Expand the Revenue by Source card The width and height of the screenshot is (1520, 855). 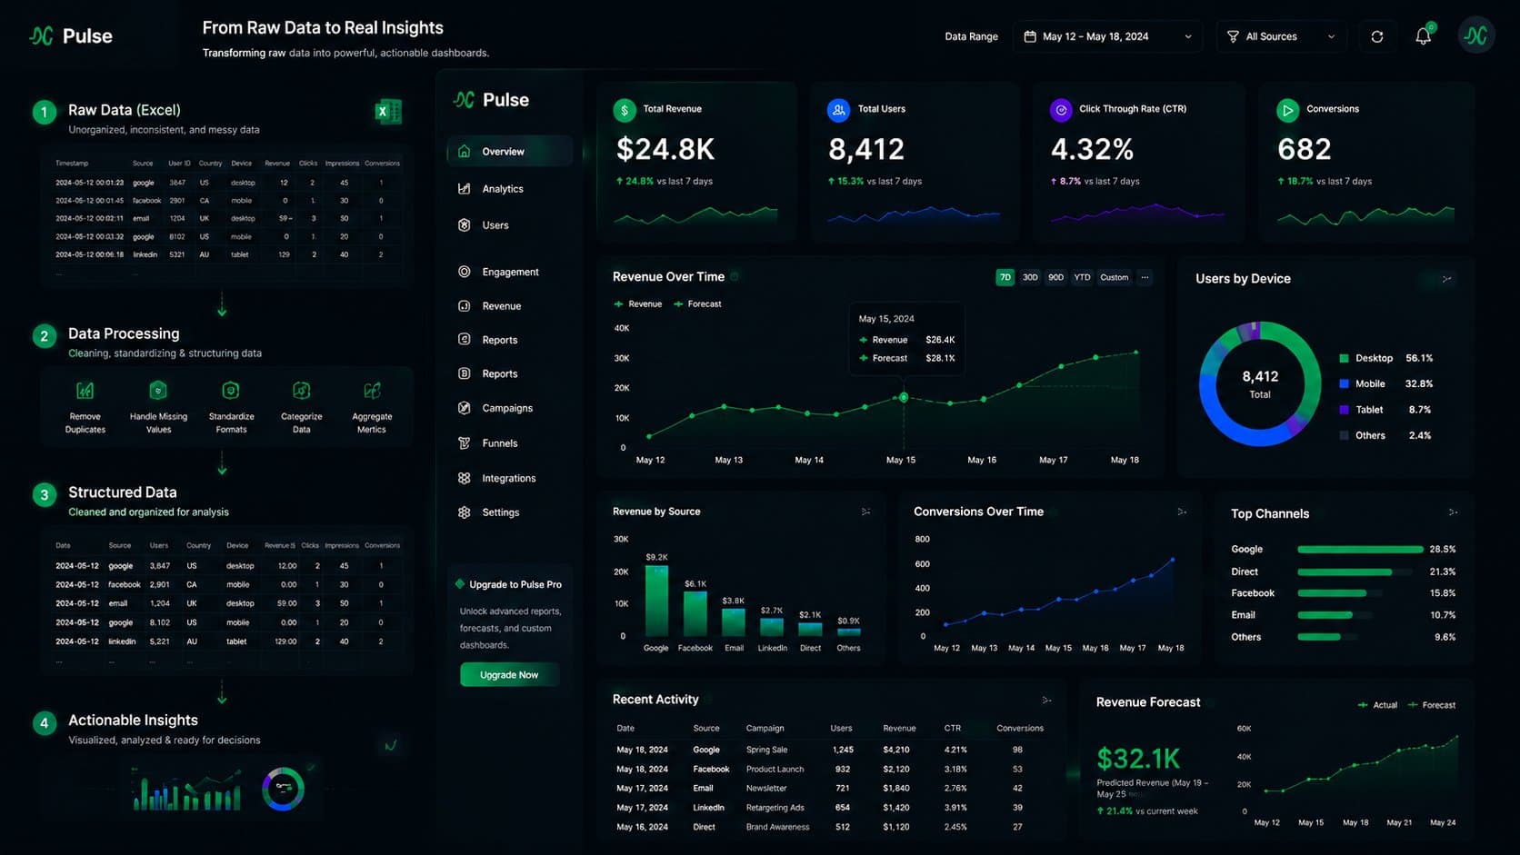865,512
